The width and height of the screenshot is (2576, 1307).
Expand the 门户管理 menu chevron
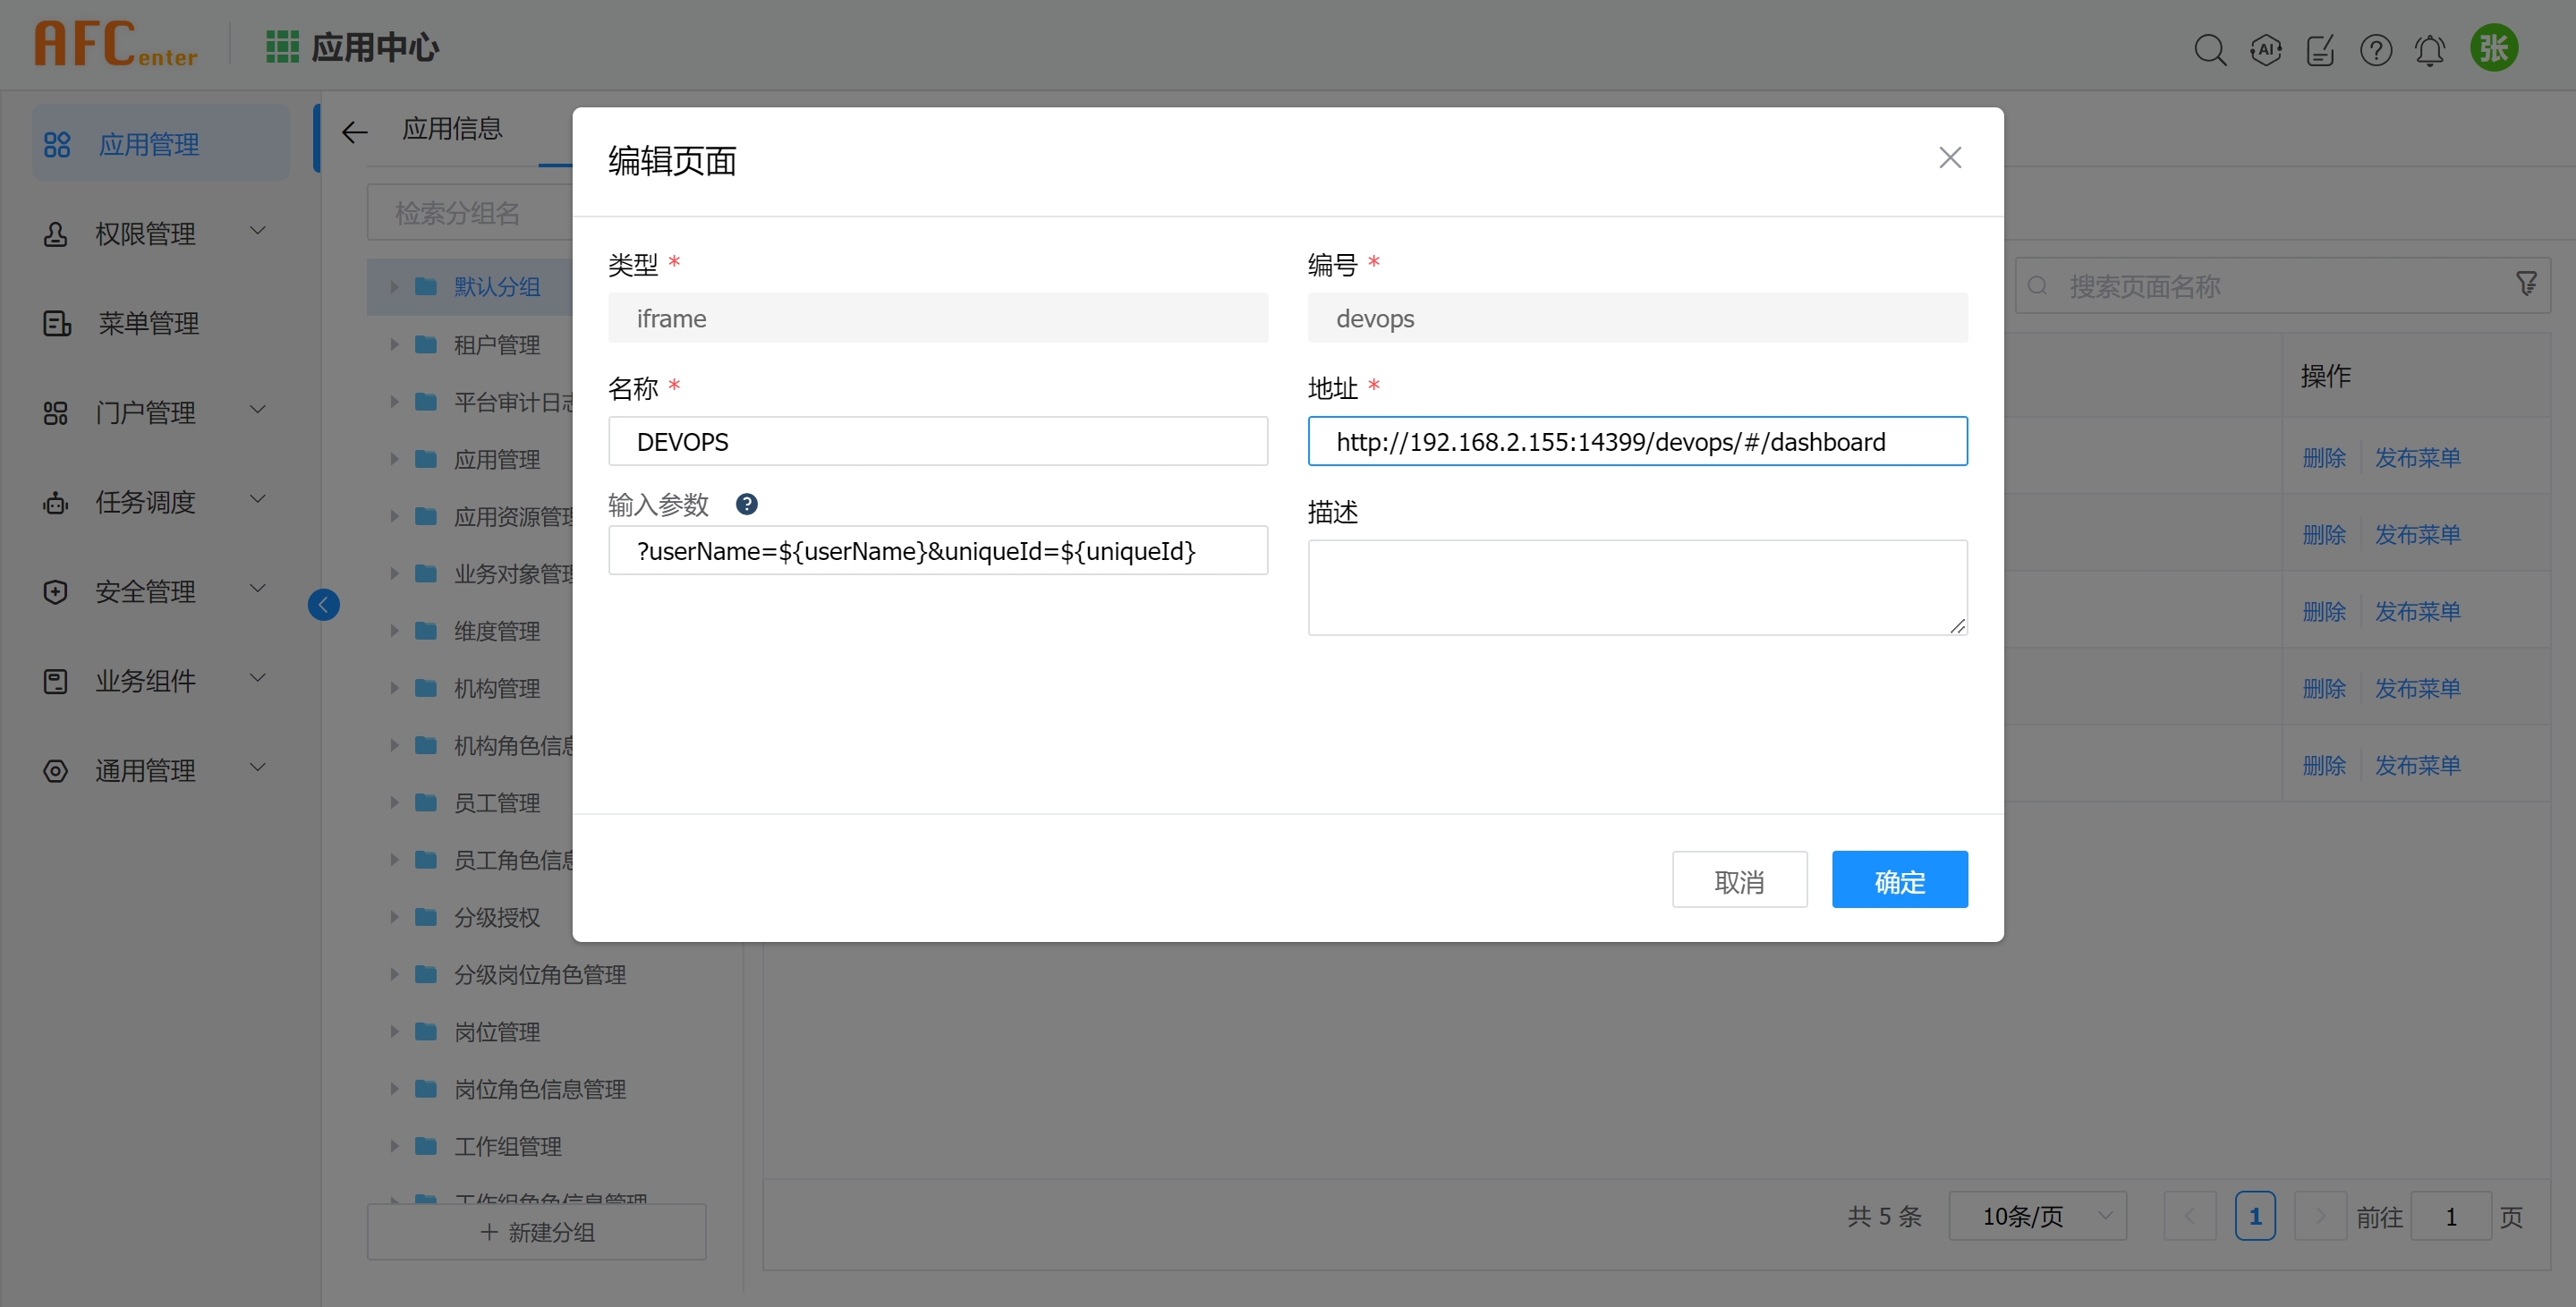pyautogui.click(x=257, y=410)
